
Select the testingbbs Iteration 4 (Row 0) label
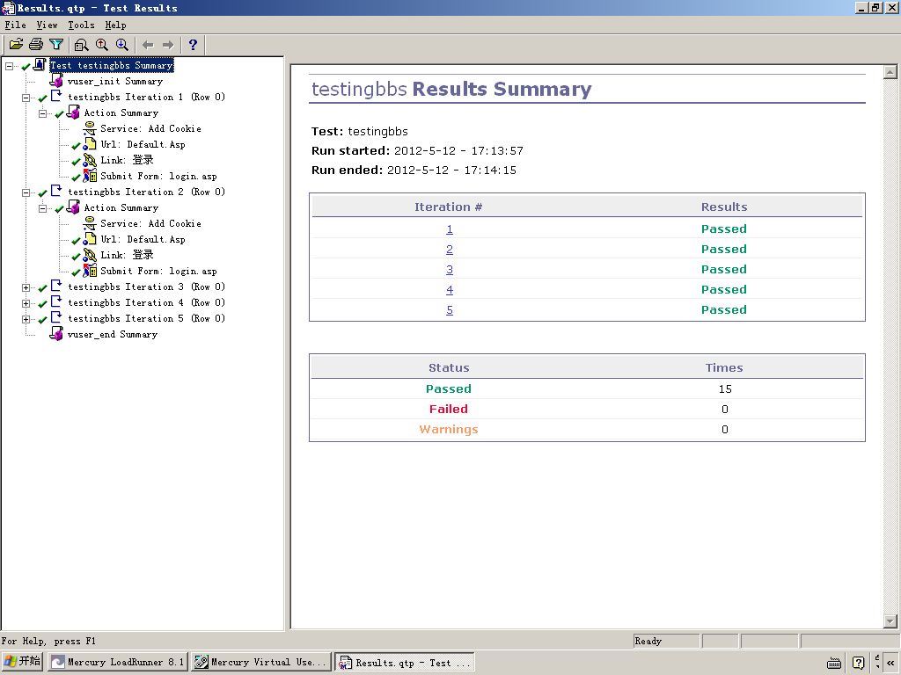coord(147,302)
